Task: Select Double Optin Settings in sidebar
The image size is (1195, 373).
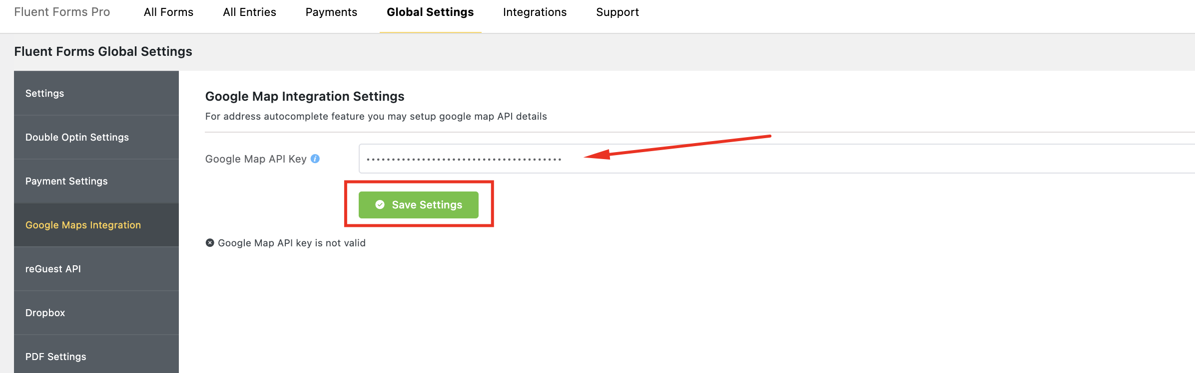Action: [96, 137]
